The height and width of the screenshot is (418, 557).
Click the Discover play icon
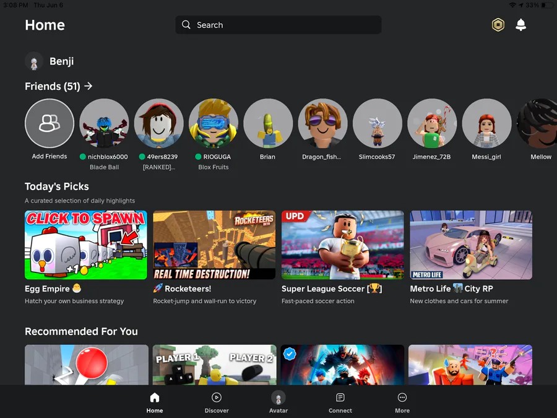pos(217,398)
